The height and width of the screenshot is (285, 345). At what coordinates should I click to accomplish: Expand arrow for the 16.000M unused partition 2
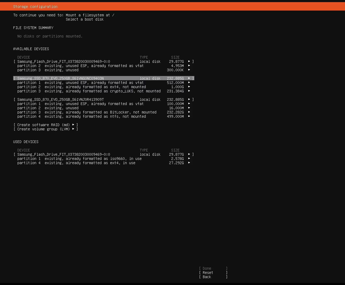(189, 108)
